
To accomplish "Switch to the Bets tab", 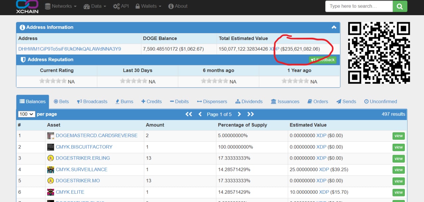I will point(61,102).
